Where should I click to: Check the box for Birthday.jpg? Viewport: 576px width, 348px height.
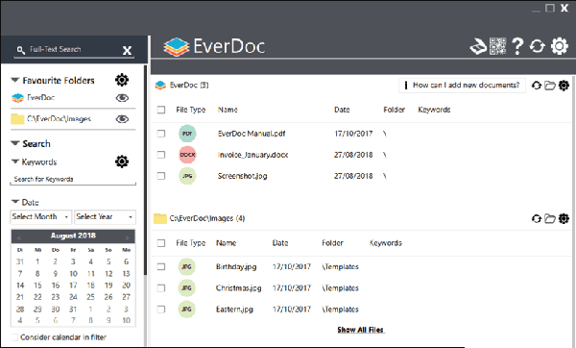(161, 266)
